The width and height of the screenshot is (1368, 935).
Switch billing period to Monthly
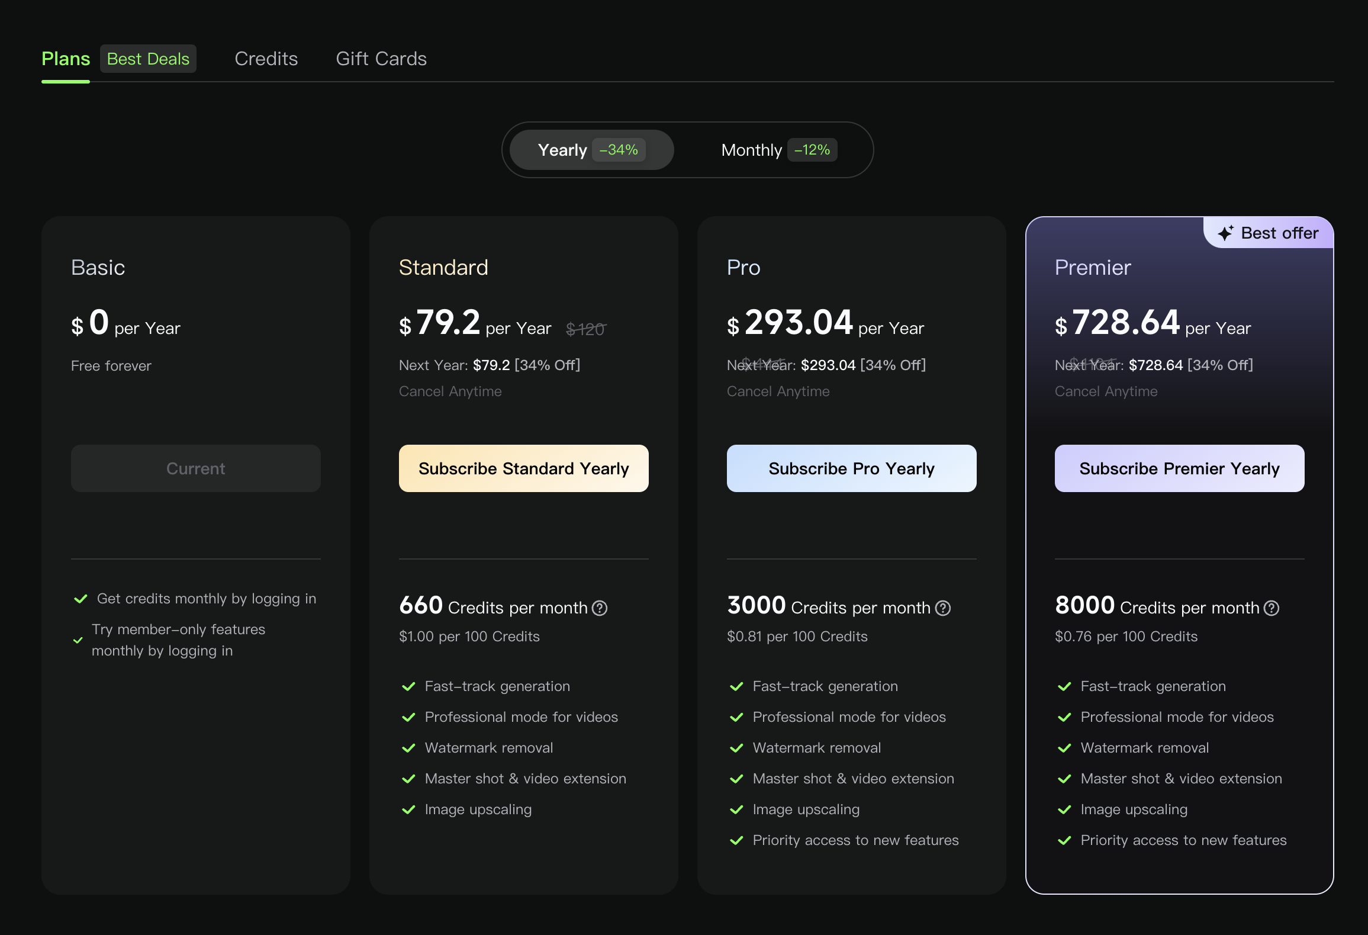tap(751, 150)
